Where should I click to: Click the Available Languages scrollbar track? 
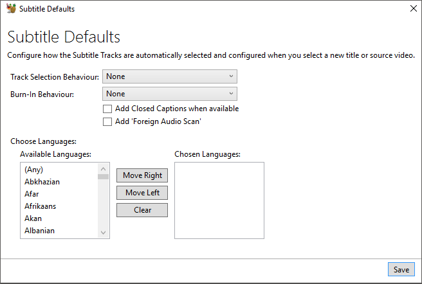tap(103, 206)
